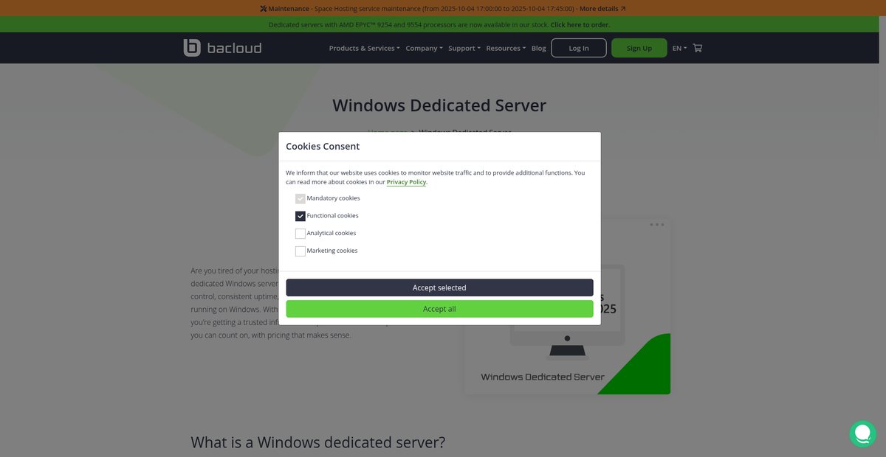The height and width of the screenshot is (457, 886).
Task: Open More details maintenance link
Action: pos(602,9)
